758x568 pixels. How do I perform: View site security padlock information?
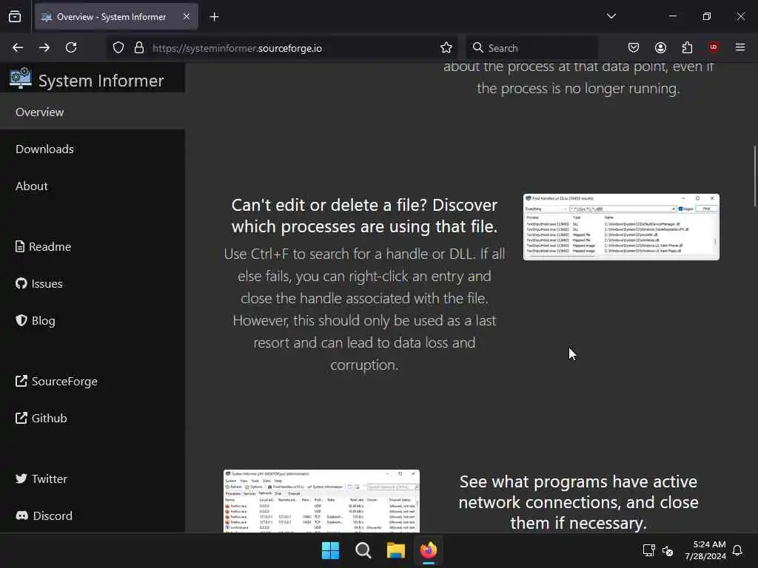pos(139,48)
